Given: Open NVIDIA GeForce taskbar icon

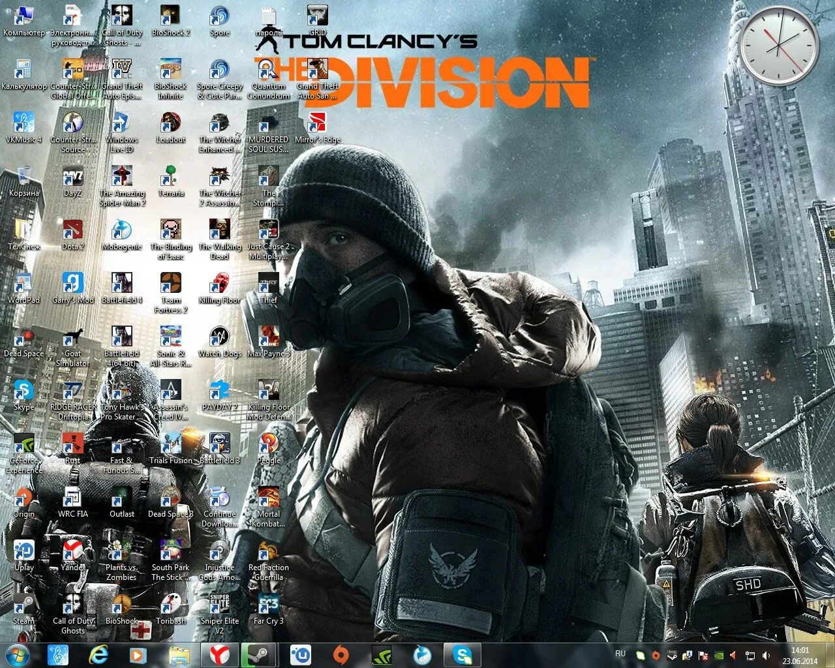Looking at the screenshot, I should pos(381,654).
